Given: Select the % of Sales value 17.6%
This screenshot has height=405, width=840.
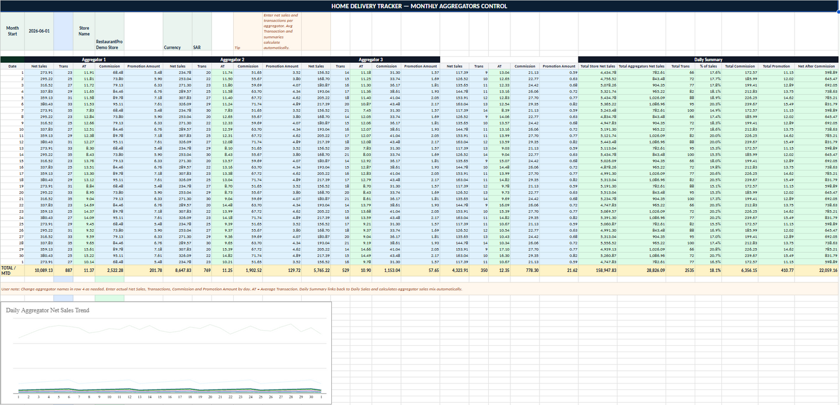Looking at the screenshot, I should click(x=708, y=72).
